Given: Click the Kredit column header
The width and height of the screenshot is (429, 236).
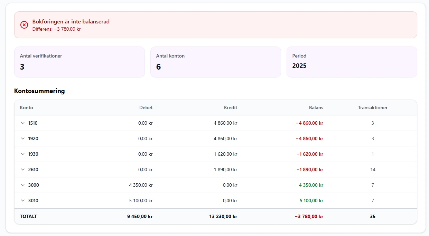Looking at the screenshot, I should pyautogui.click(x=230, y=107).
